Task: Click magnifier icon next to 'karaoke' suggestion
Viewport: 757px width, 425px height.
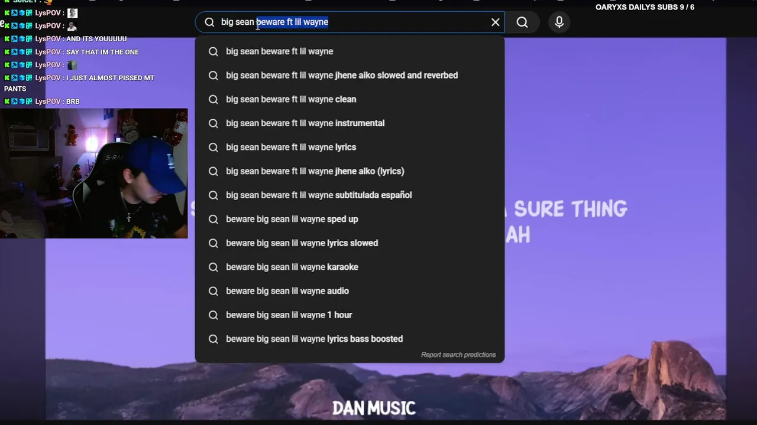Action: click(x=213, y=267)
